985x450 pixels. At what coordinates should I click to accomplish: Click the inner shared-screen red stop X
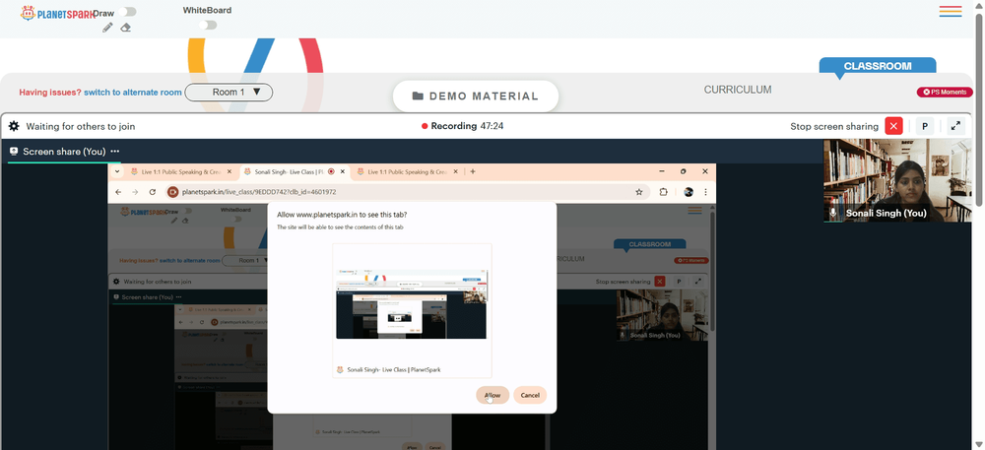tap(660, 282)
